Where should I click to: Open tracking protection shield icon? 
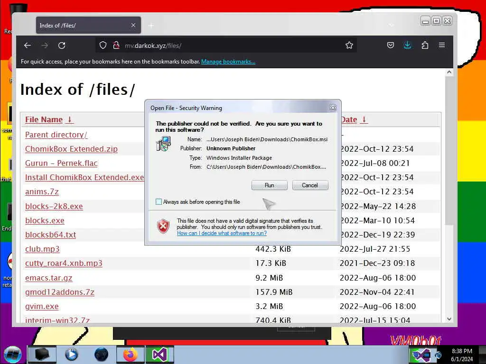[103, 45]
